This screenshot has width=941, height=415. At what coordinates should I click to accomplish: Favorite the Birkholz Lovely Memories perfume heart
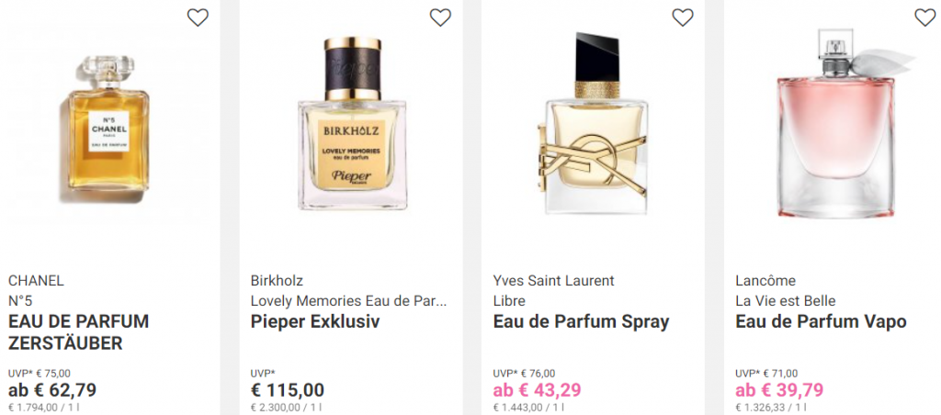[440, 17]
